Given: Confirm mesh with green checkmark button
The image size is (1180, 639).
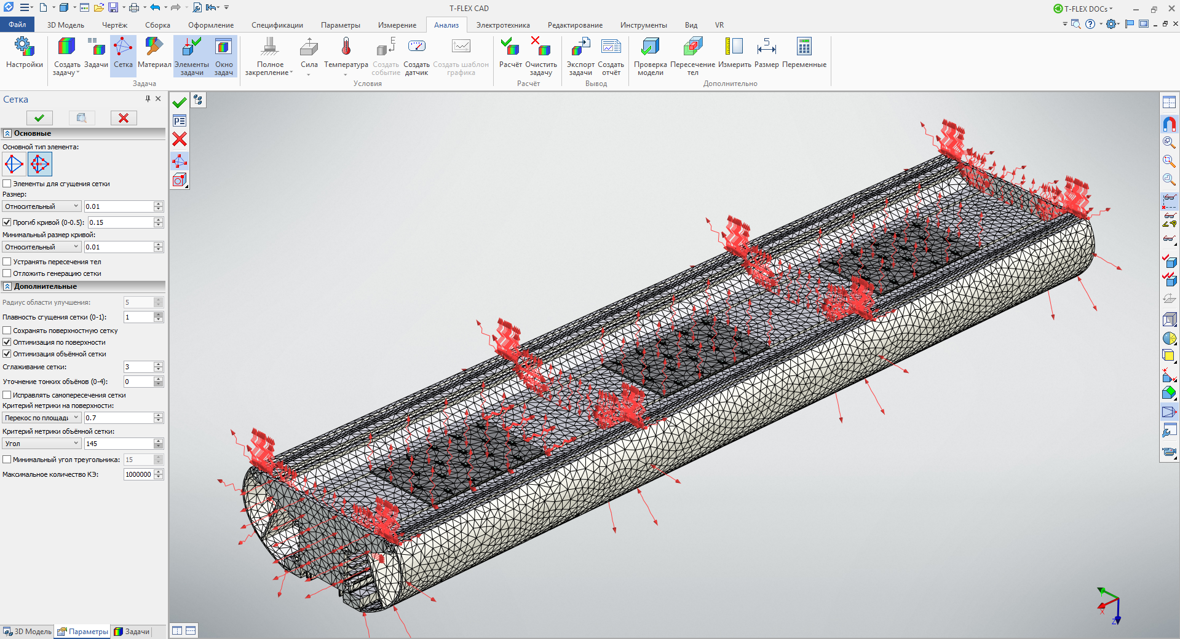Looking at the screenshot, I should tap(39, 118).
